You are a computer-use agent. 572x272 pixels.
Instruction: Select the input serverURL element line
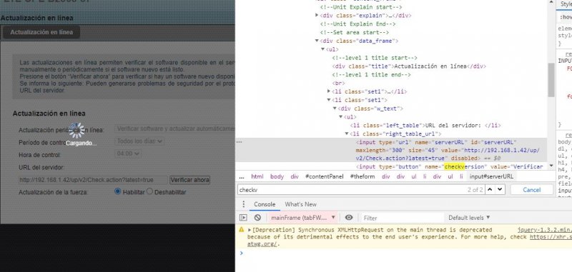coord(448,150)
